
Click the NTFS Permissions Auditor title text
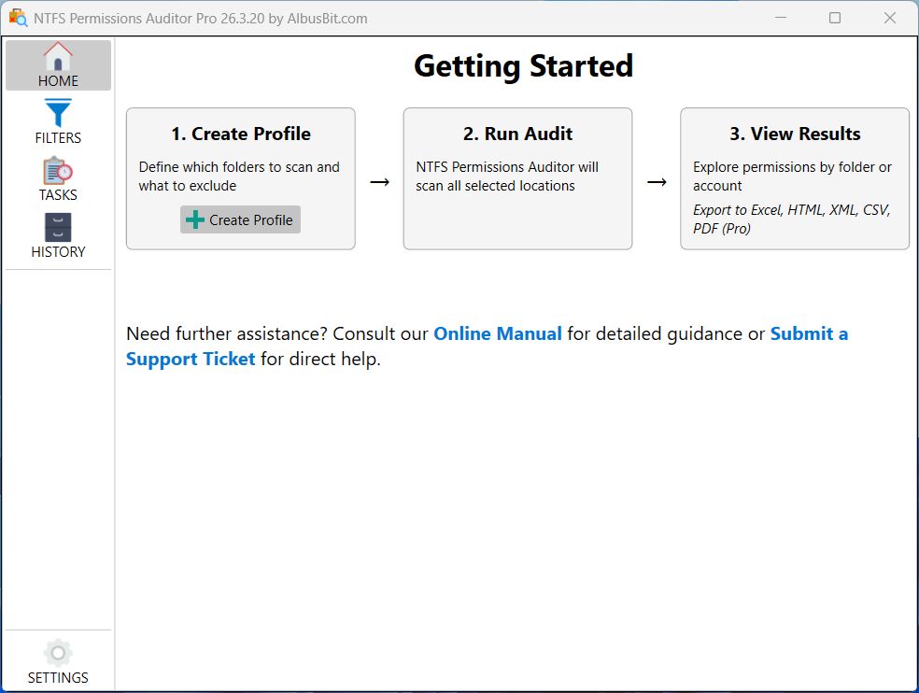[x=200, y=18]
